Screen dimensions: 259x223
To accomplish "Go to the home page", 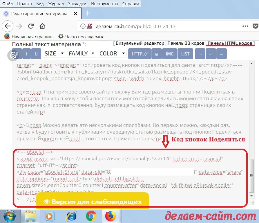I will tap(42, 26).
